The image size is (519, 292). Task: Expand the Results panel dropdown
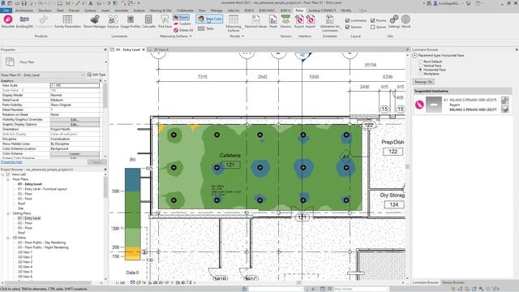coord(242,36)
